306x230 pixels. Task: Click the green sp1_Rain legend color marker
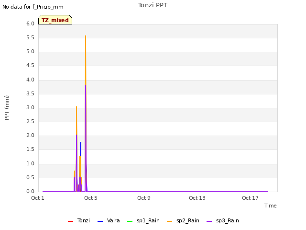tap(130, 221)
